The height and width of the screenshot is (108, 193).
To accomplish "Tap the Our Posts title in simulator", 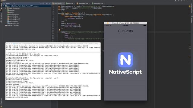I will coord(125,31).
